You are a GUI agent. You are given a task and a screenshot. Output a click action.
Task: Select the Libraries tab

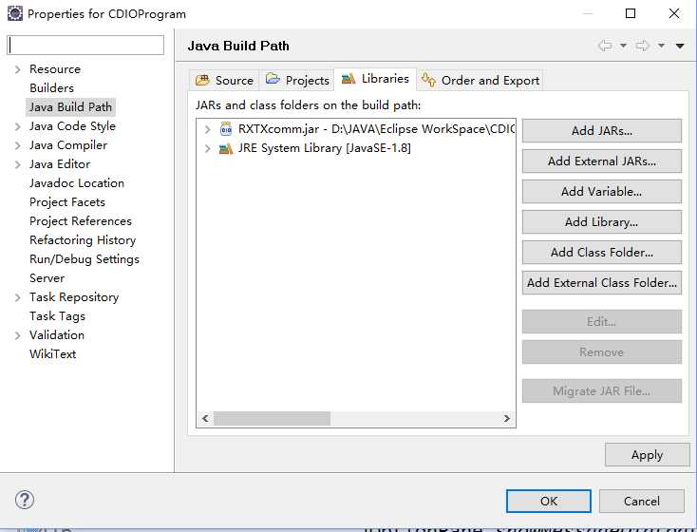tap(375, 79)
